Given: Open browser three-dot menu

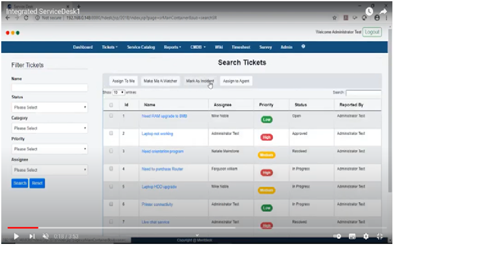Looking at the screenshot, I should 386,18.
